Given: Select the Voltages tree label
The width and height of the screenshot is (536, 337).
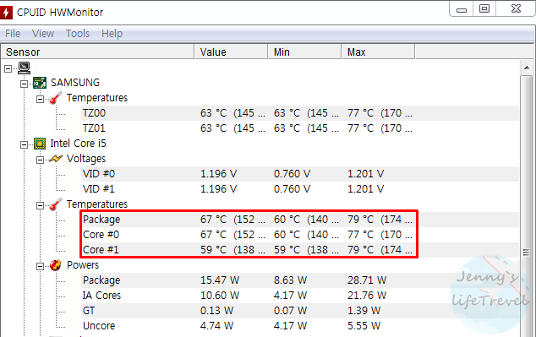Looking at the screenshot, I should (x=86, y=159).
